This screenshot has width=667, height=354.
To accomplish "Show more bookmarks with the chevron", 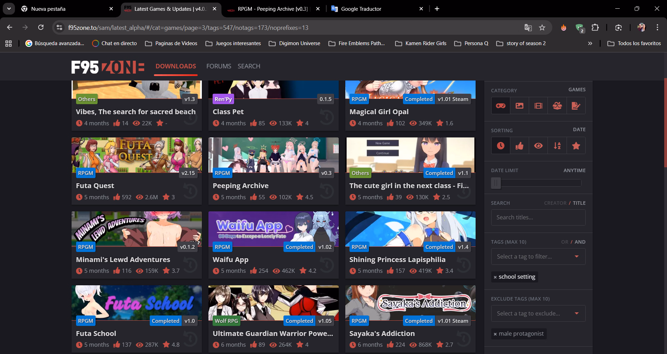I will point(590,43).
